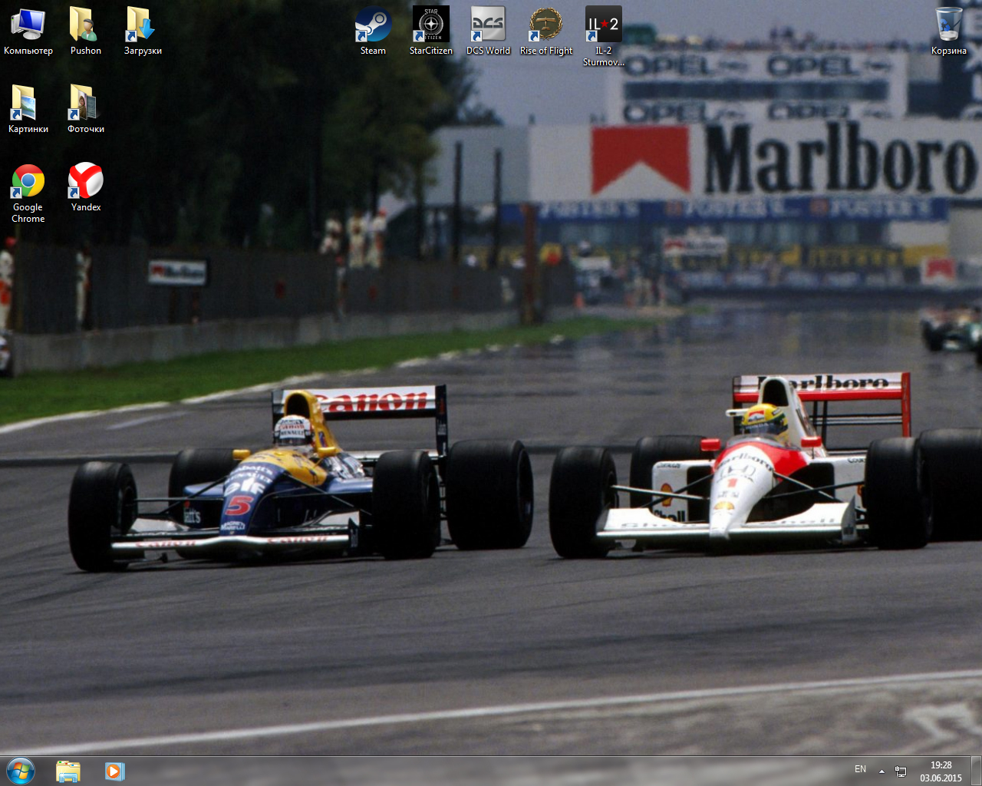Image resolution: width=982 pixels, height=786 pixels.
Task: Open Windows Explorer from the taskbar
Action: [x=68, y=771]
